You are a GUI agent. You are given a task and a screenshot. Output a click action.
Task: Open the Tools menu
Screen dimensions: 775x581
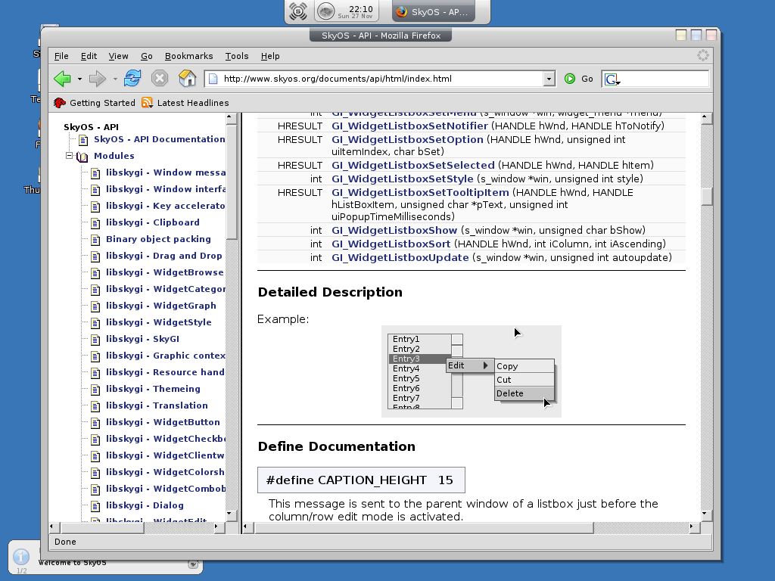coord(236,56)
